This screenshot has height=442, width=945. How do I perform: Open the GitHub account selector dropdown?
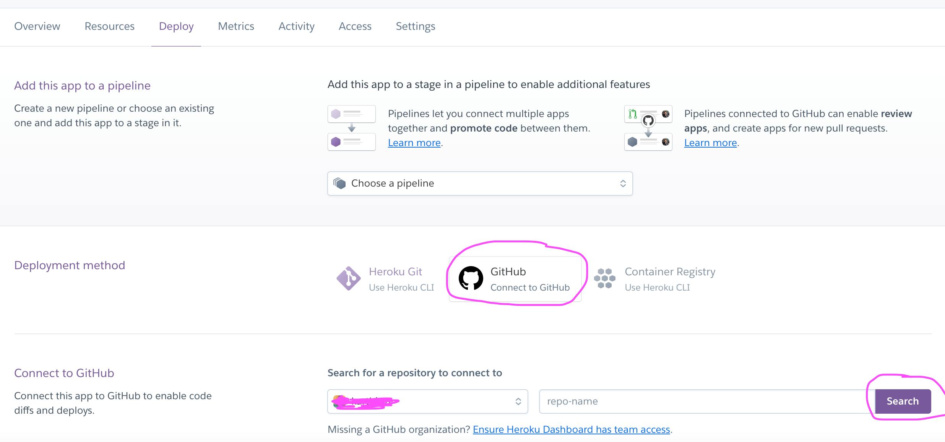tap(428, 401)
